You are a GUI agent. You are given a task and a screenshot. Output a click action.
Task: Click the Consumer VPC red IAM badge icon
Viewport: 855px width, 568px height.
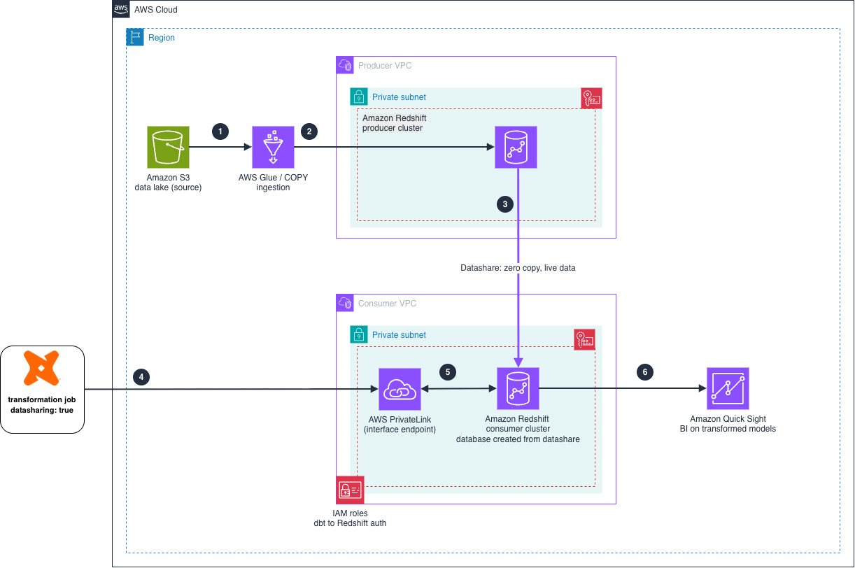(584, 339)
